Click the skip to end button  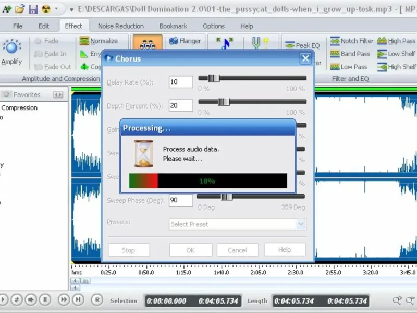(78, 299)
